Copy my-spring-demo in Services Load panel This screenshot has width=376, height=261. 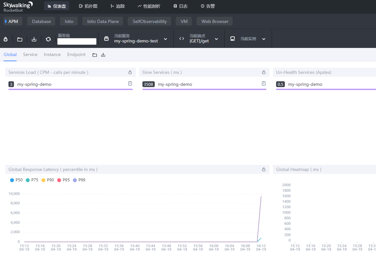pyautogui.click(x=130, y=84)
